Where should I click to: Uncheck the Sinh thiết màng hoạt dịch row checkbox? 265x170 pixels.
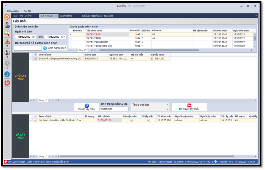point(35,59)
